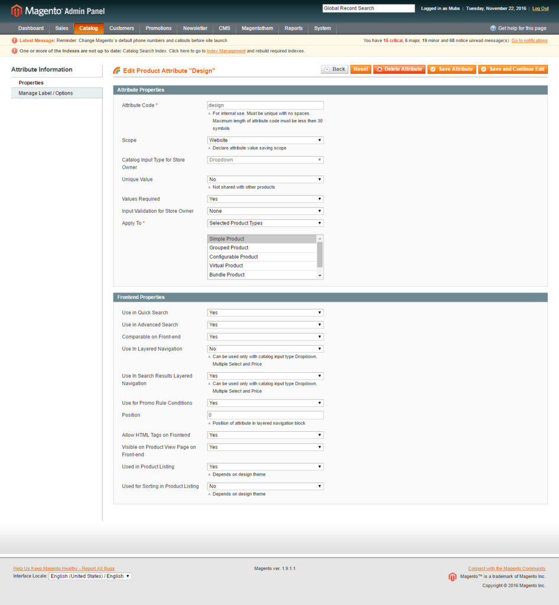Click the warning icon beside Latest Message
This screenshot has width=559, height=605.
tap(13, 40)
